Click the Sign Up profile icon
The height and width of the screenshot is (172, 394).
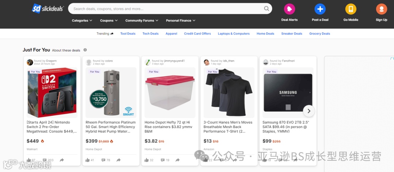tap(382, 9)
